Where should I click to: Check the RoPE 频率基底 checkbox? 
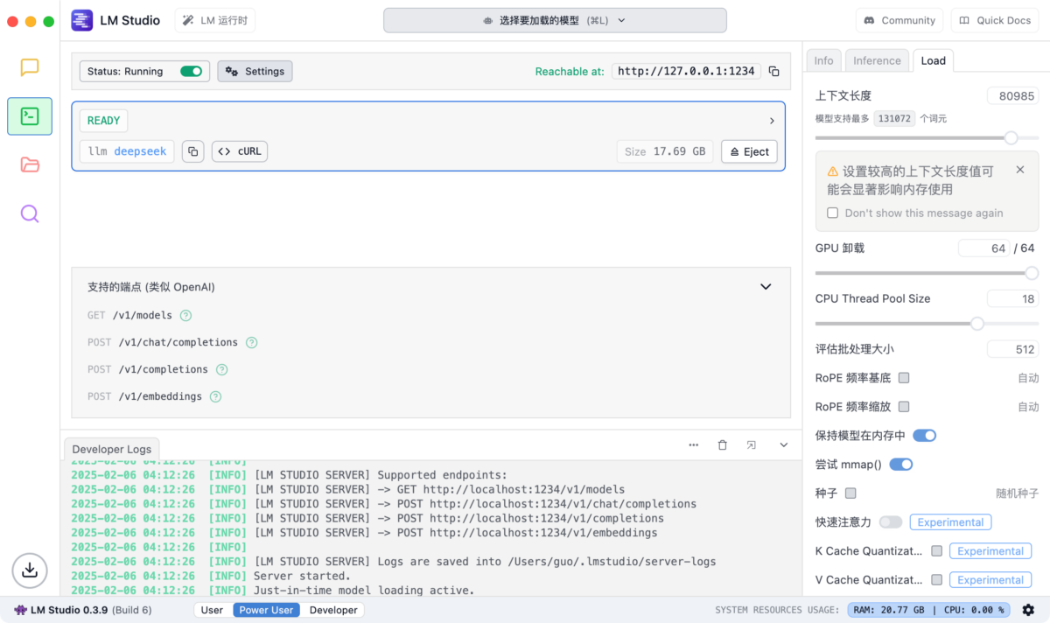[x=904, y=378]
